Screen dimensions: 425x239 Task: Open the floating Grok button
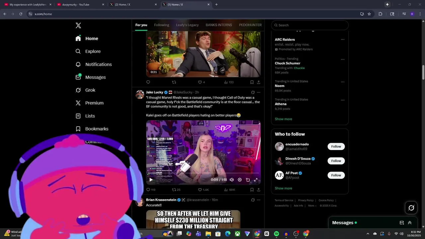click(411, 208)
